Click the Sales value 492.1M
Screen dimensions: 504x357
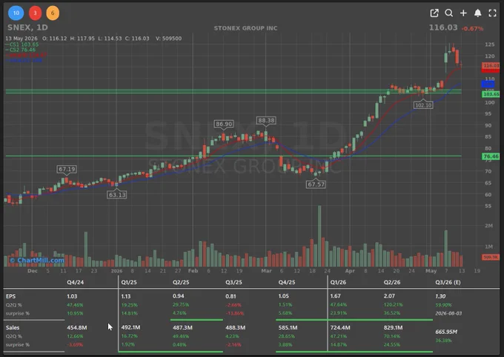[x=130, y=327]
